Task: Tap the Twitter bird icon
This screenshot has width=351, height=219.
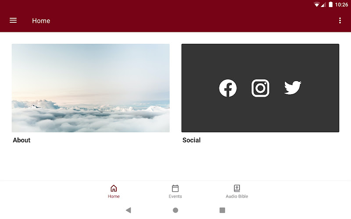Action: pos(293,88)
